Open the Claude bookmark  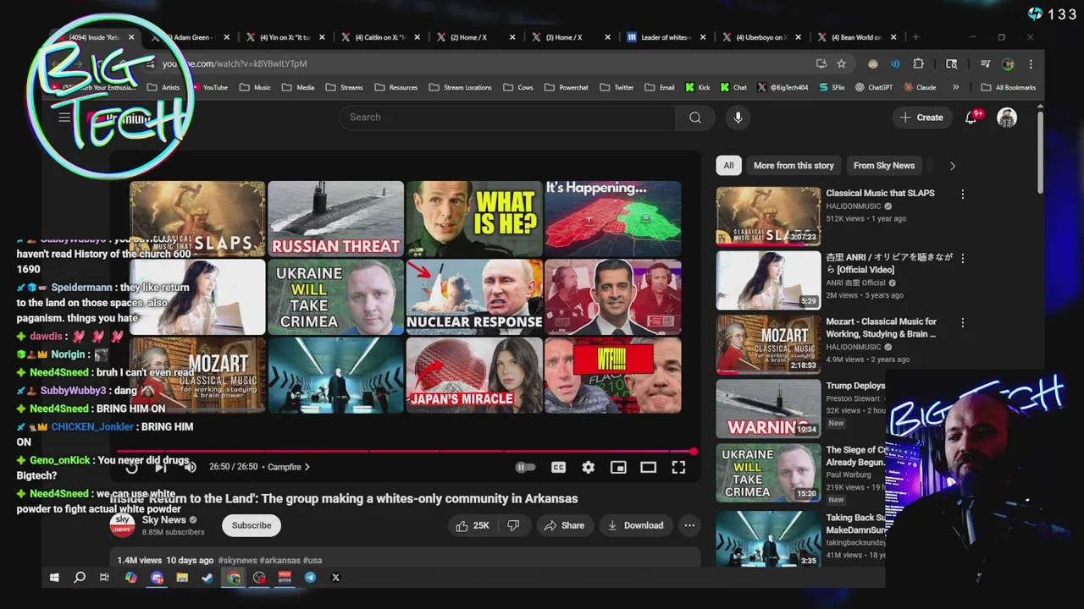[920, 87]
